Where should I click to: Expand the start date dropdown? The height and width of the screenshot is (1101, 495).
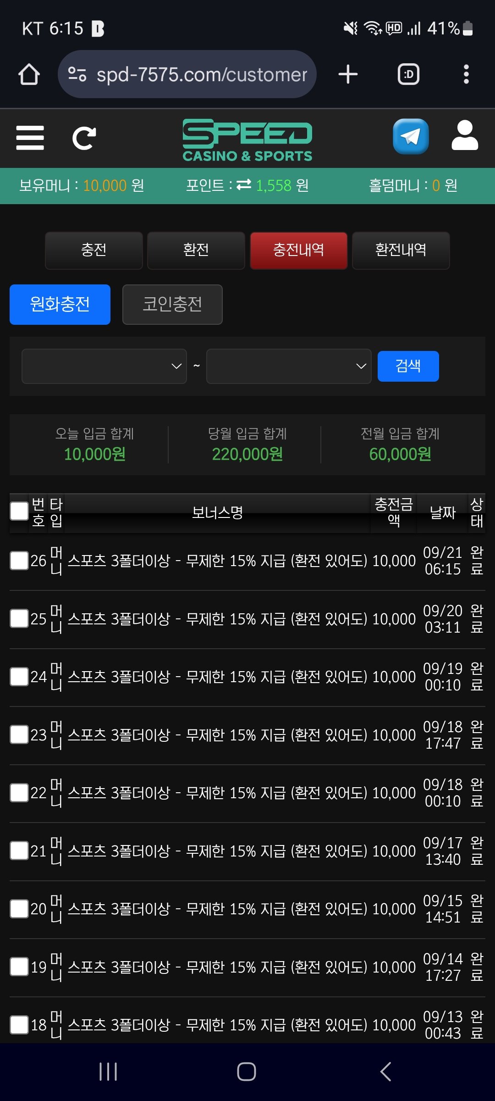(104, 366)
